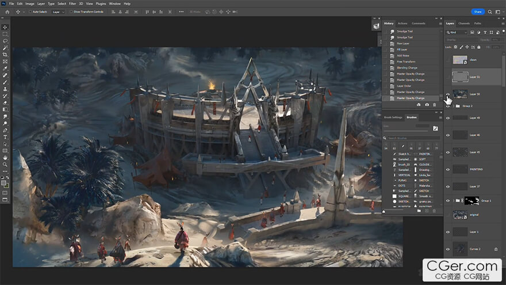Select the Lasso tool

pyautogui.click(x=5, y=41)
